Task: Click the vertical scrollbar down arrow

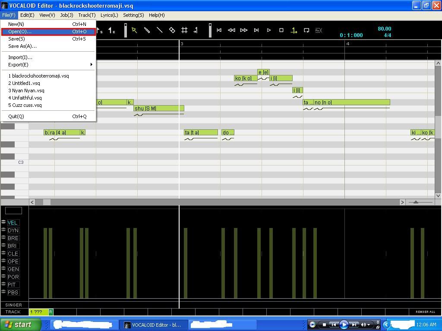Action: point(438,196)
